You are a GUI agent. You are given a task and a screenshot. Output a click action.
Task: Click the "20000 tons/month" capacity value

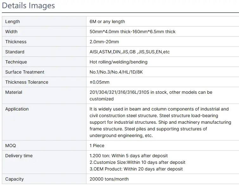coord(109,179)
